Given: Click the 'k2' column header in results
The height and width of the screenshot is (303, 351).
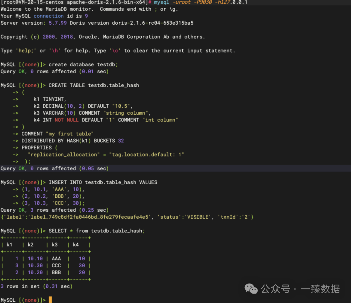Looking at the screenshot, I should point(31,244).
